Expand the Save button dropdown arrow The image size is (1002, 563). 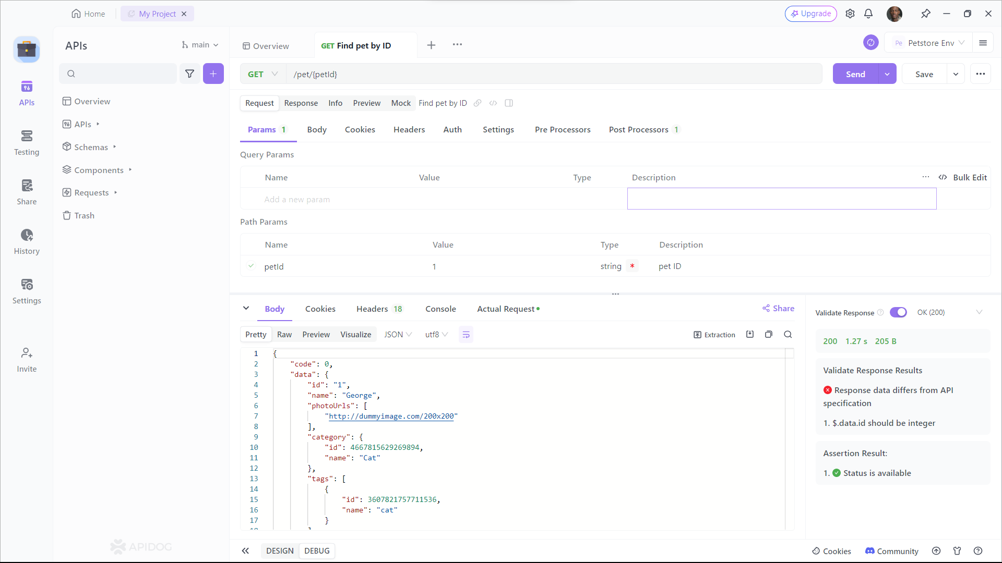(x=955, y=74)
